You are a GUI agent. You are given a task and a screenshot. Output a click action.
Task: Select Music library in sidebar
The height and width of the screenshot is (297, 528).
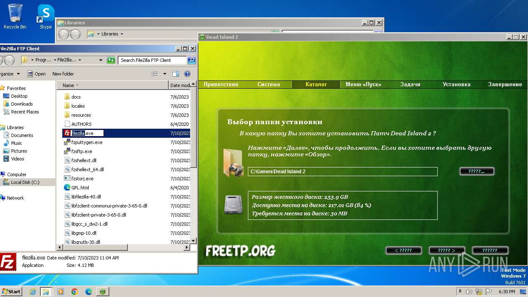click(x=16, y=143)
